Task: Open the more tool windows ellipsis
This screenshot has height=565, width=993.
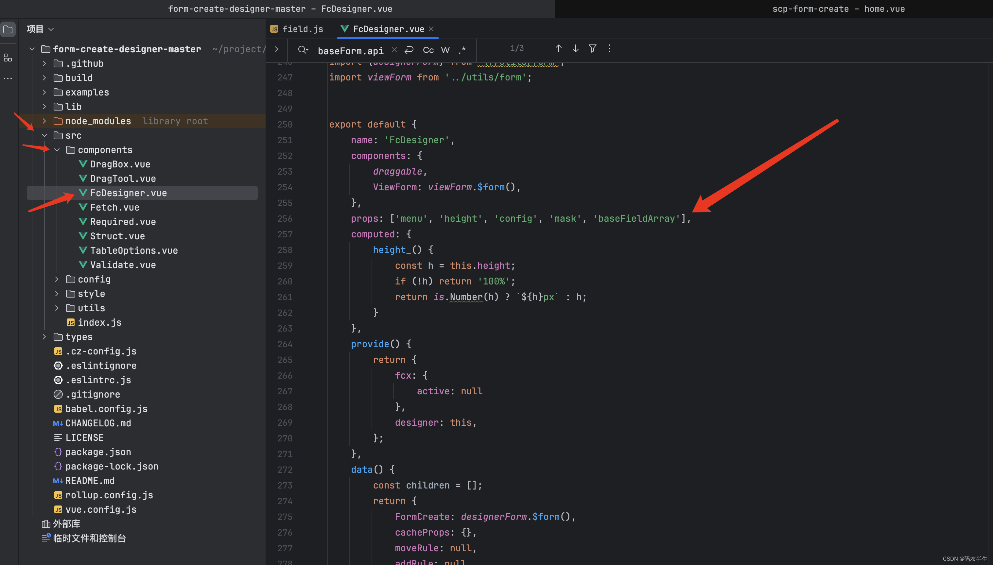Action: click(x=8, y=78)
